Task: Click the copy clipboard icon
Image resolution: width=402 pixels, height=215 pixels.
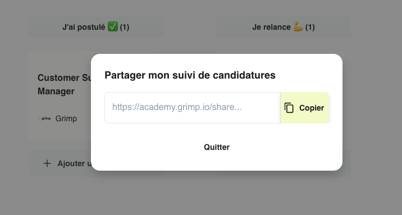Action: 289,108
